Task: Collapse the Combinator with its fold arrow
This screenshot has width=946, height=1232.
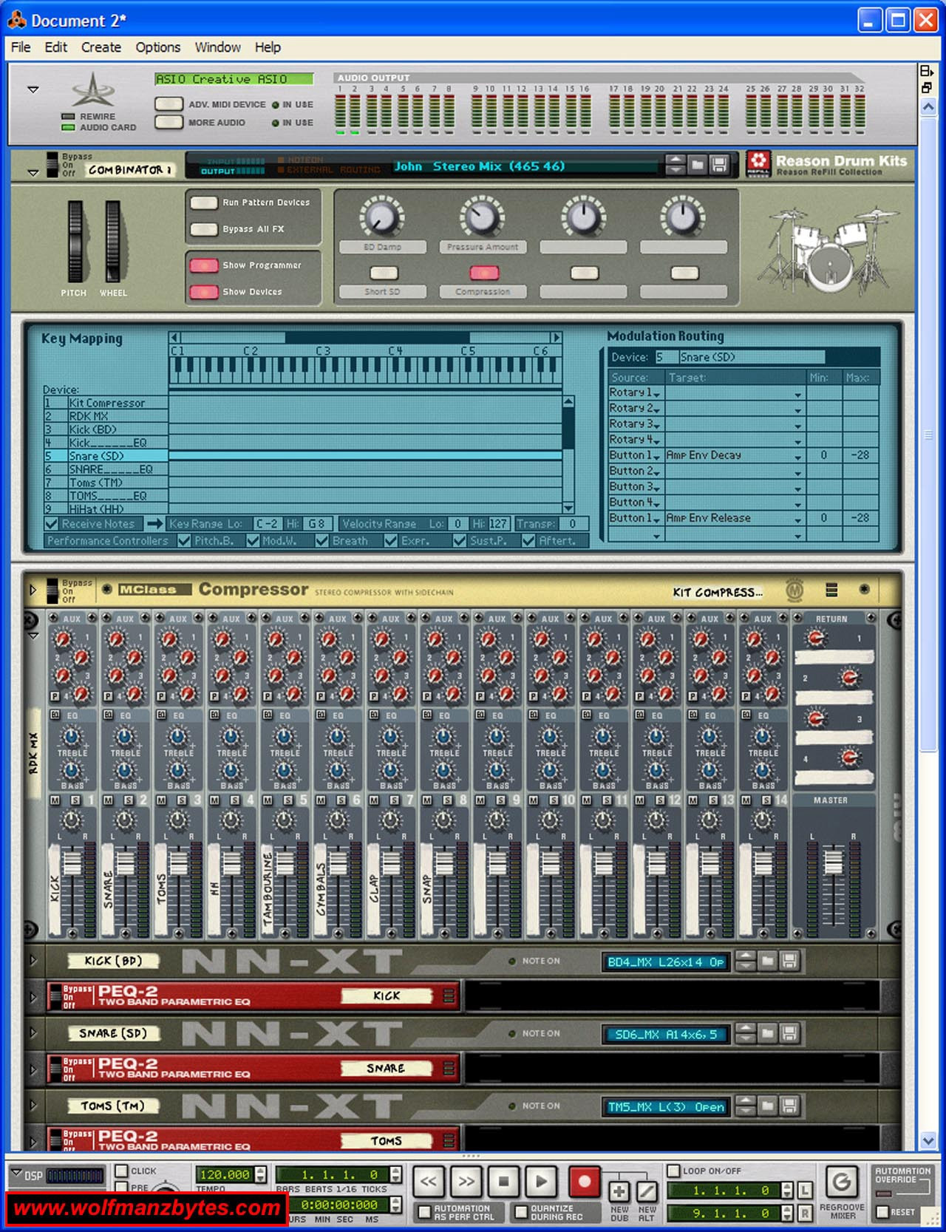Action: 33,172
